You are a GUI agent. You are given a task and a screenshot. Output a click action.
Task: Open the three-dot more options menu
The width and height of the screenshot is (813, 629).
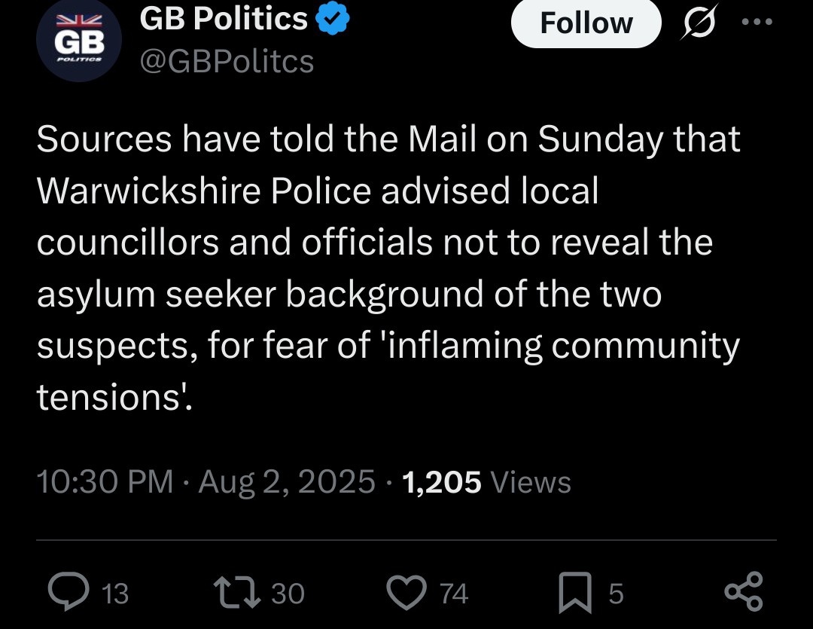click(x=757, y=23)
